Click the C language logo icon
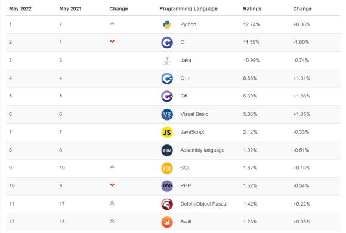 tap(167, 42)
